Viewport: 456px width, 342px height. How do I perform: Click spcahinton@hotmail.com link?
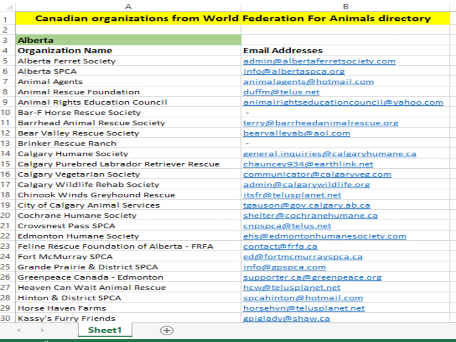point(303,298)
